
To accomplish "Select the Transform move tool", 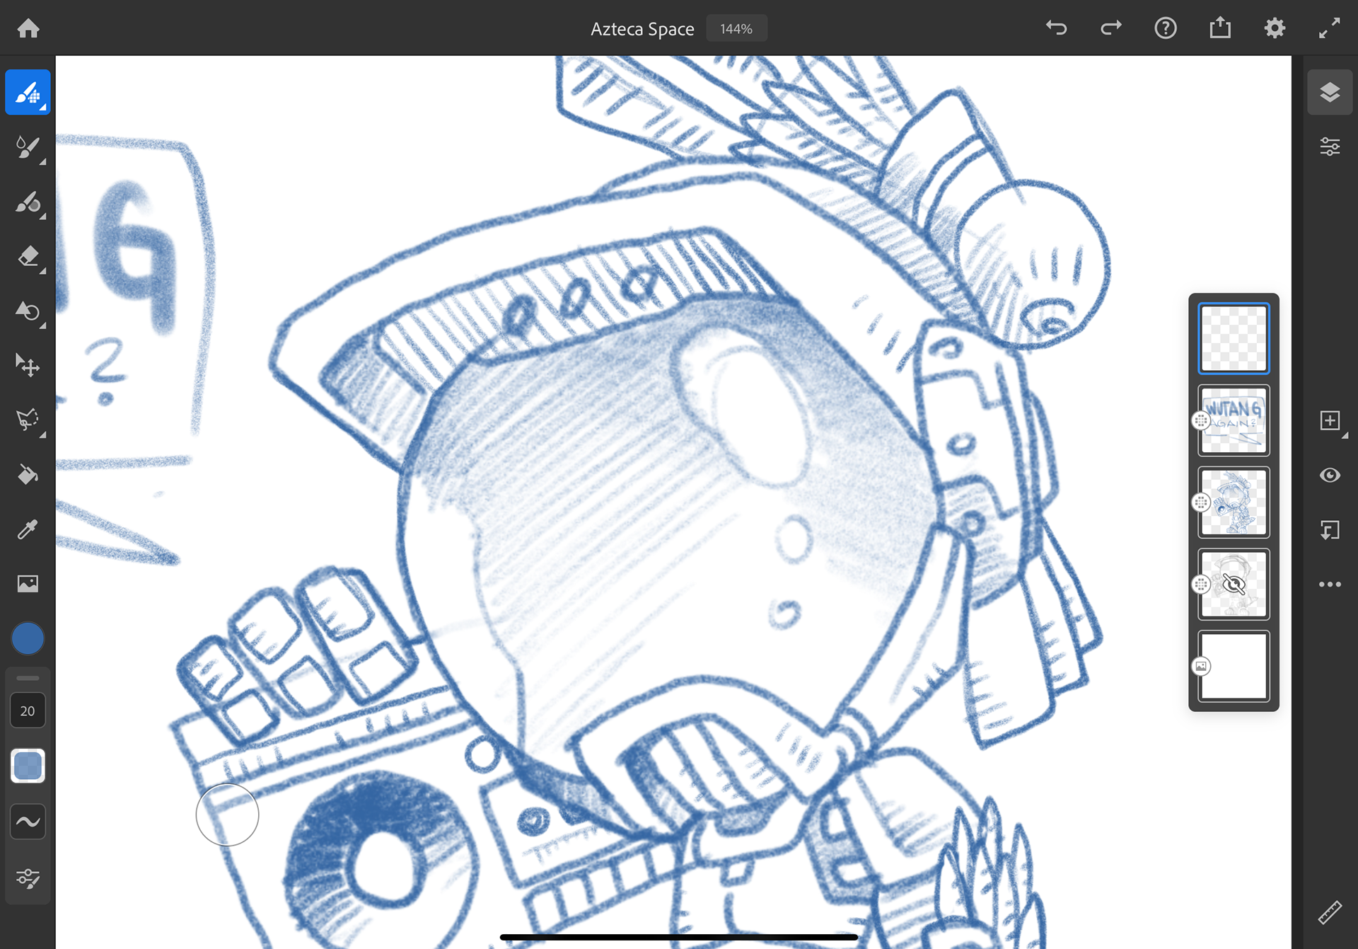I will click(x=28, y=365).
